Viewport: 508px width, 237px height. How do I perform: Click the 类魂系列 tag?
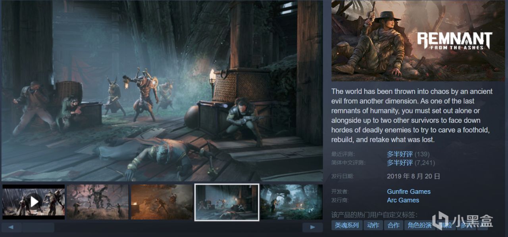[346, 226]
